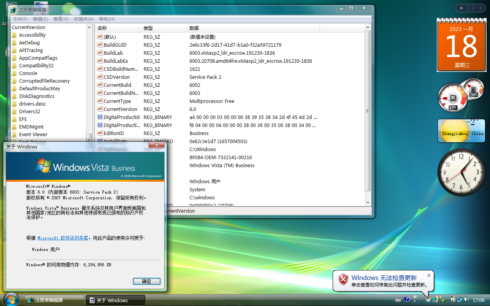Select the CorruptedFileRecovery key
490x306 pixels.
coord(44,81)
